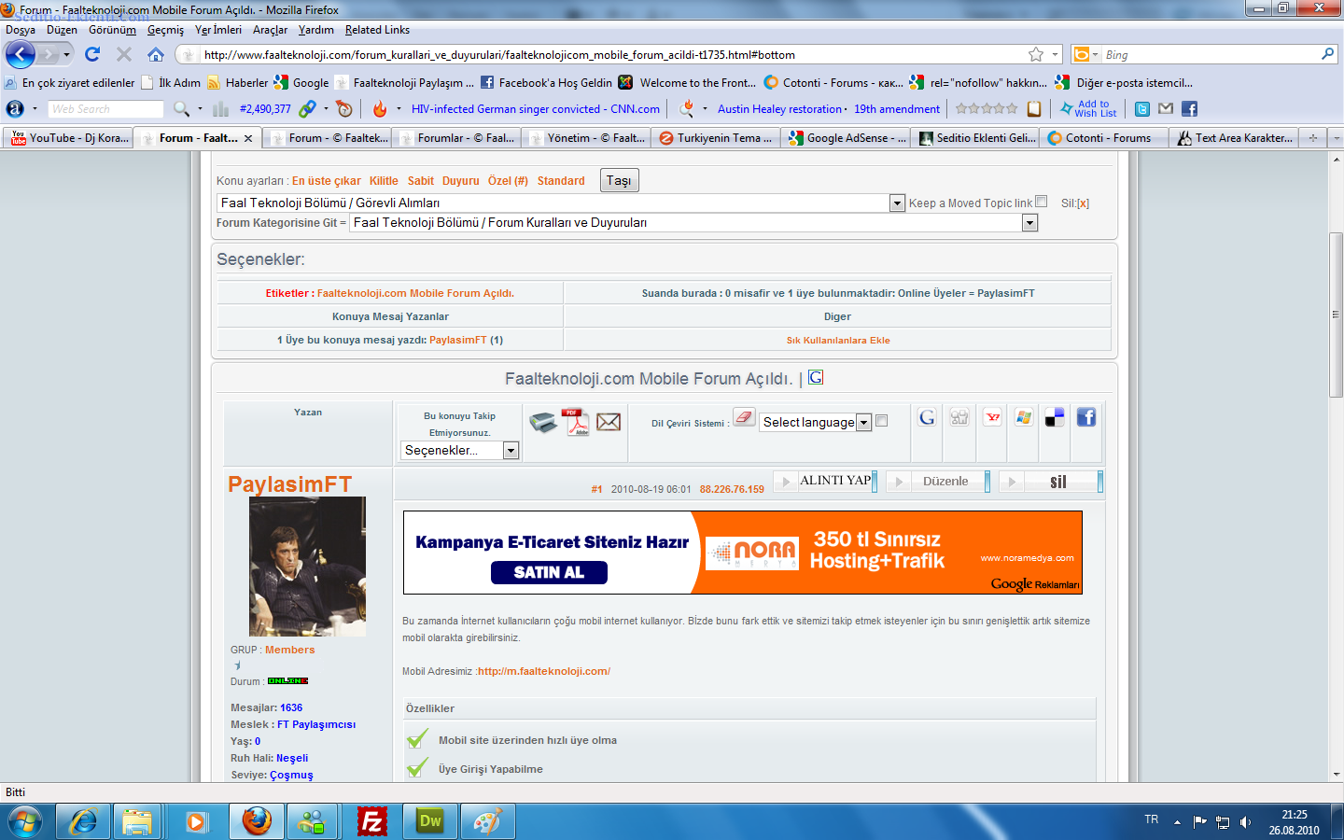The height and width of the screenshot is (840, 1344).
Task: Click the Sil delete button on post
Action: coord(1051,482)
